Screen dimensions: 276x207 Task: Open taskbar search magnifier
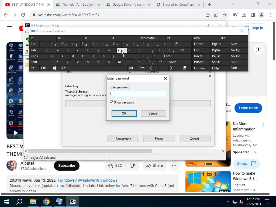coord(19,202)
